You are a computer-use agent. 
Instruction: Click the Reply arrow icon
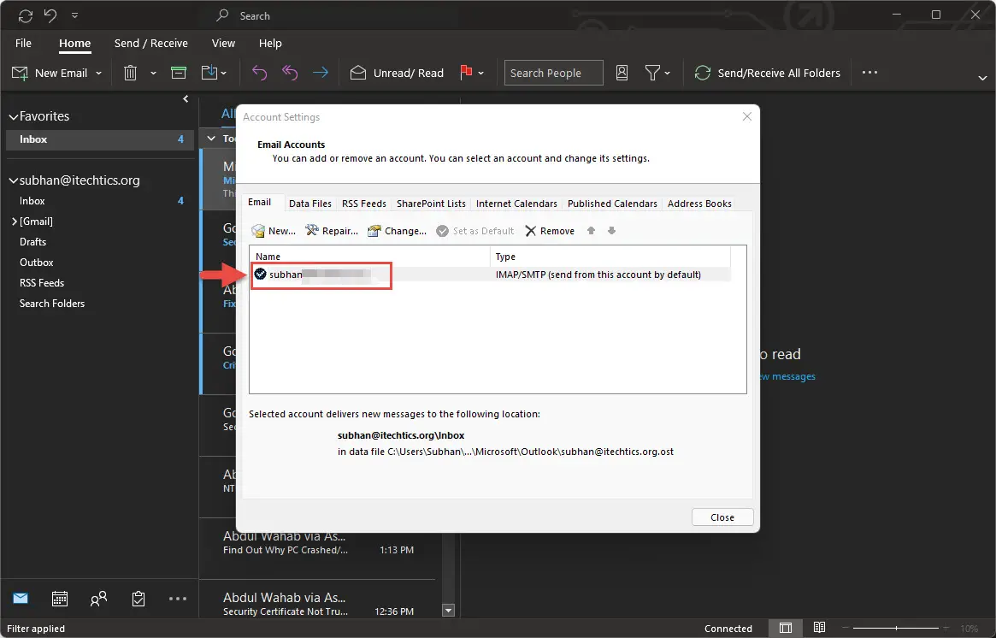point(259,73)
